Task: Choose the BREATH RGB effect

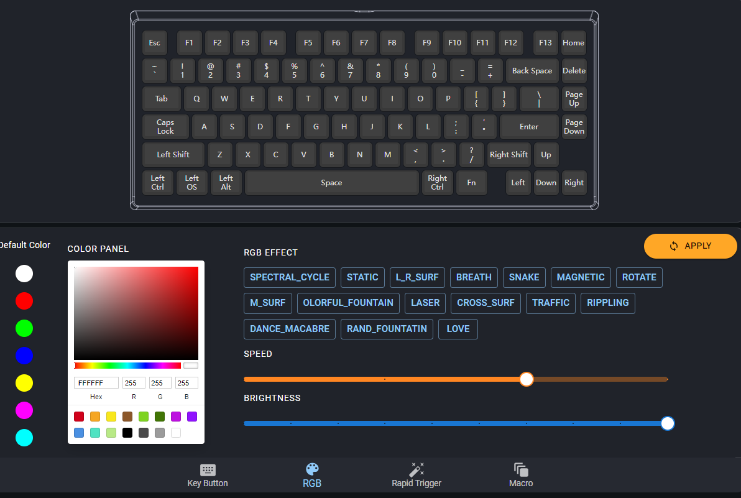Action: coord(474,277)
